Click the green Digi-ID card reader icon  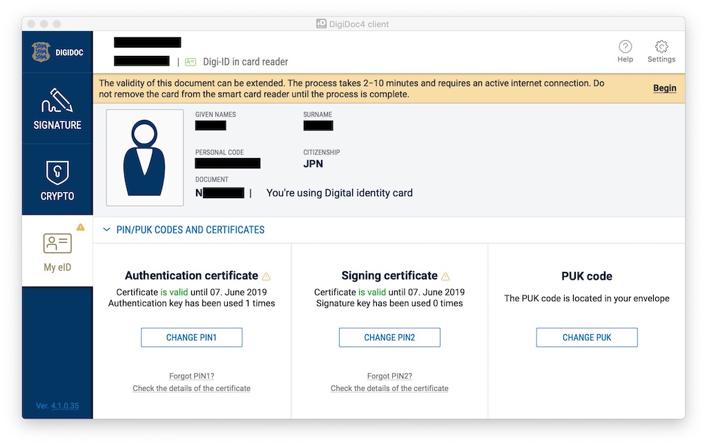191,61
